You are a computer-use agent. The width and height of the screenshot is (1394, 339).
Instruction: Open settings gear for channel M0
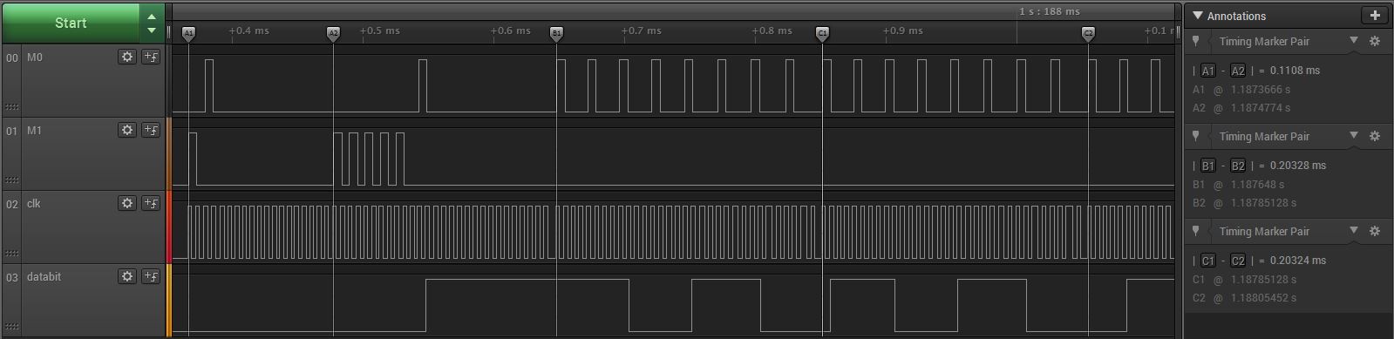127,57
